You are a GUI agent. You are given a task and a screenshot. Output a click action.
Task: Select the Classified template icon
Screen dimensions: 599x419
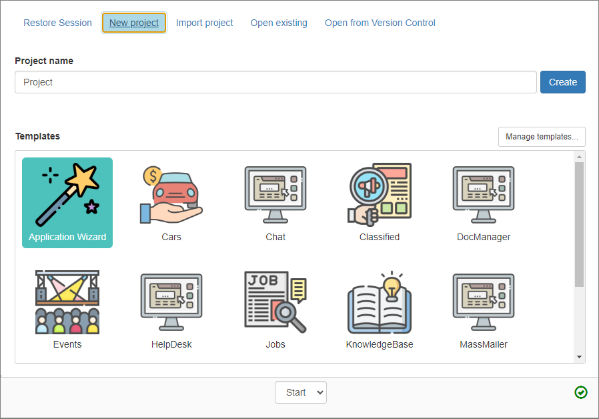pyautogui.click(x=380, y=195)
